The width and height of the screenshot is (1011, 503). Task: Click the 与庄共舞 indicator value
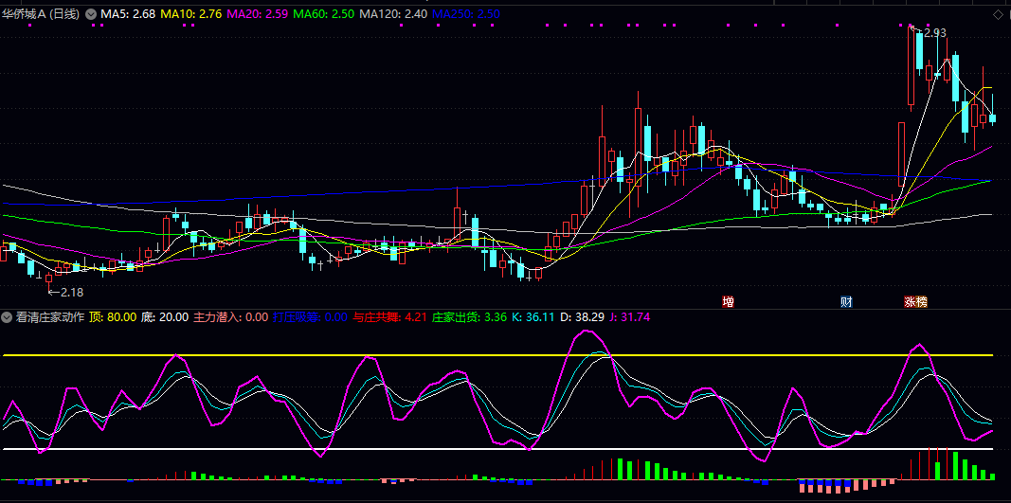pyautogui.click(x=390, y=317)
